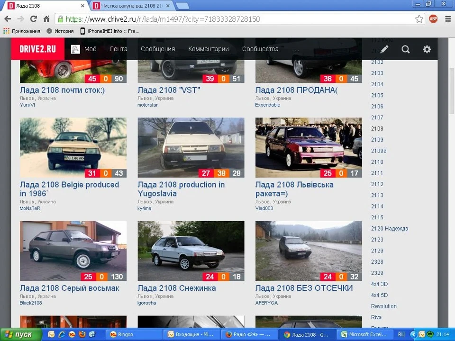Select Revolution in sidebar list
The image size is (455, 341).
pos(383,306)
